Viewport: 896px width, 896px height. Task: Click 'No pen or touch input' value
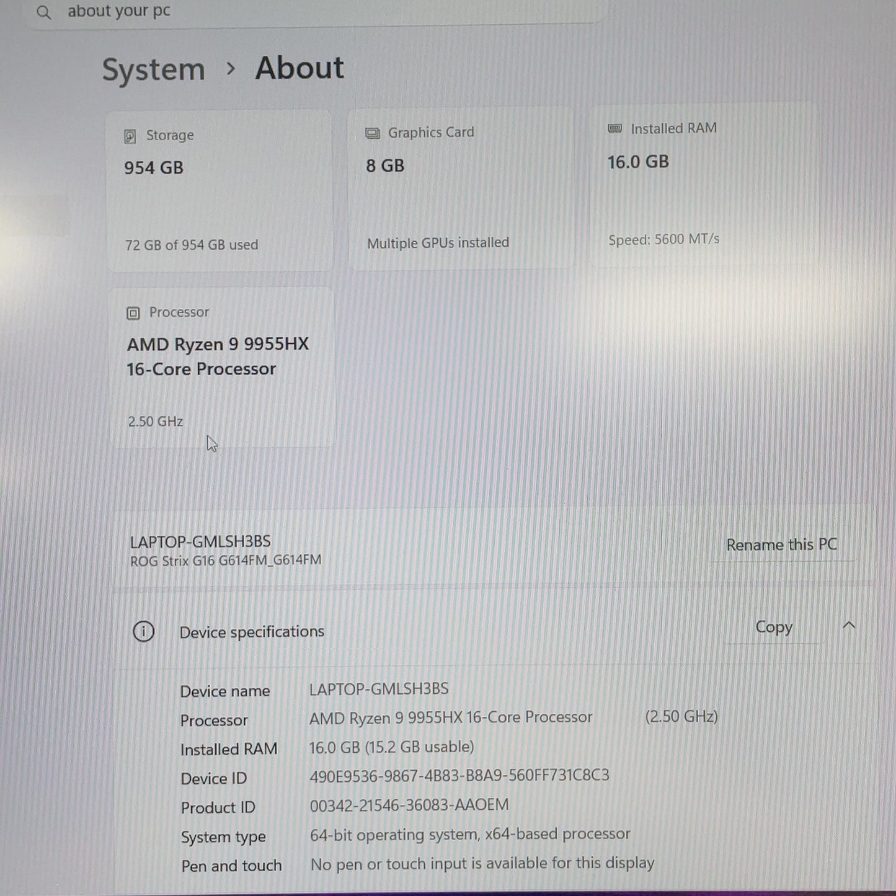click(482, 864)
